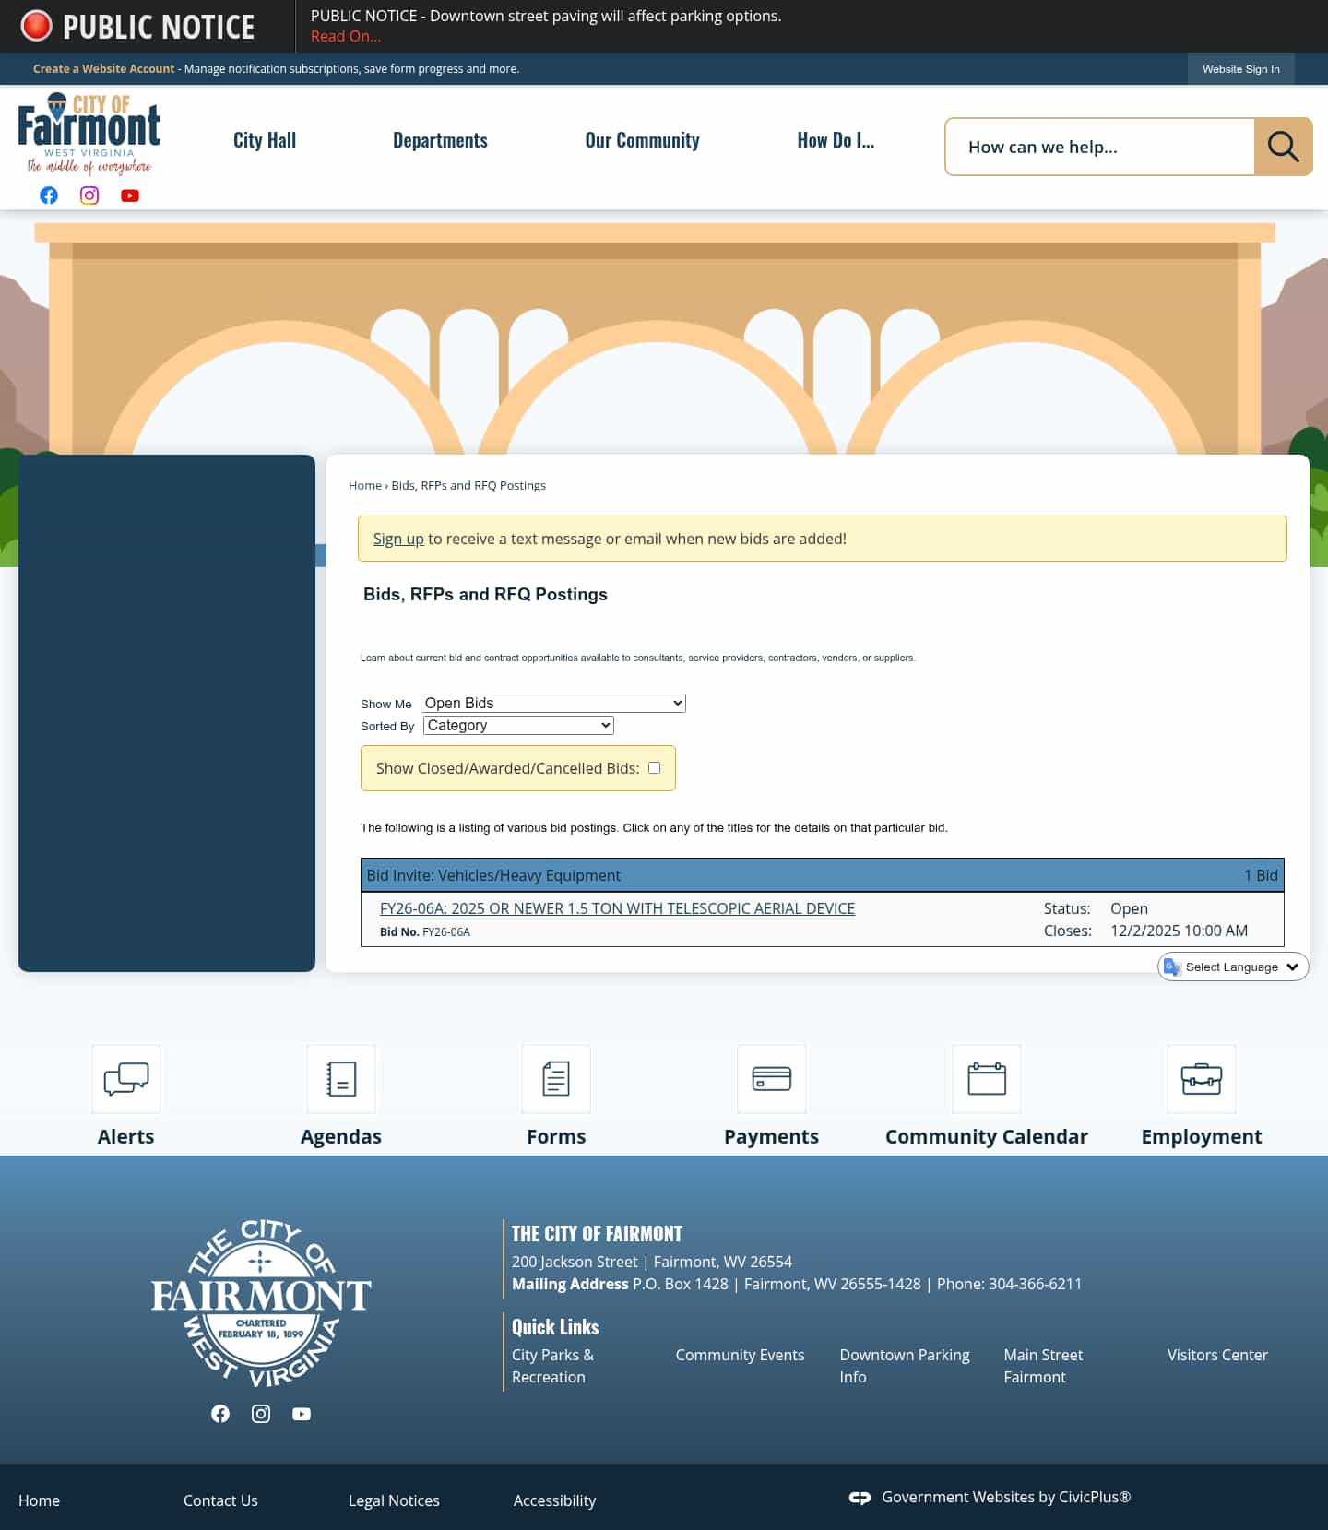Click the Home breadcrumb link
This screenshot has height=1530, width=1328.
click(x=365, y=485)
